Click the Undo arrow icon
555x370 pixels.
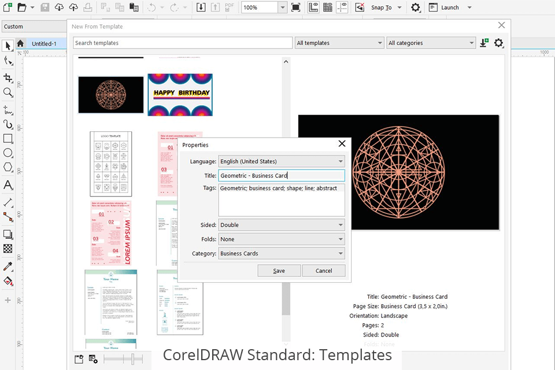coord(151,7)
